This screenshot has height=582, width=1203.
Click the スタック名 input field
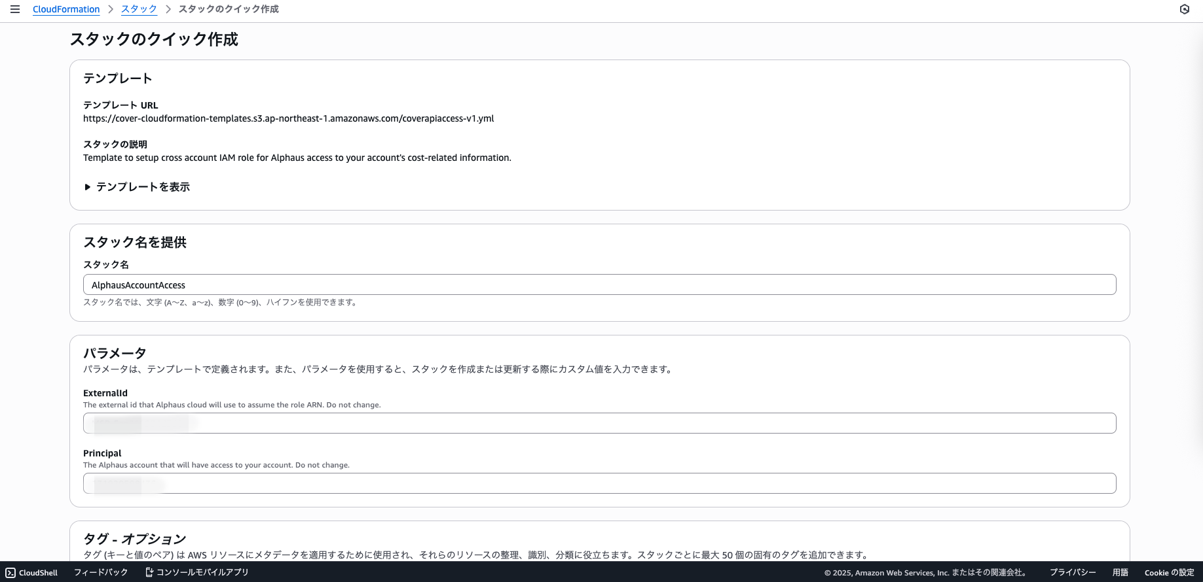point(599,284)
